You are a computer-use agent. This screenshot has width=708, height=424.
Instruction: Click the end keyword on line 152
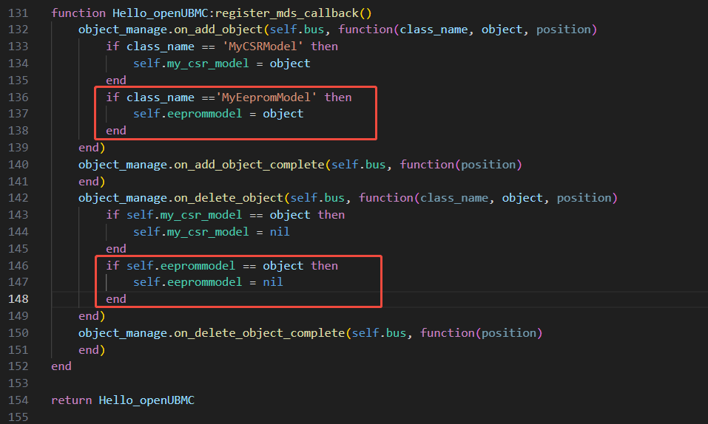61,366
